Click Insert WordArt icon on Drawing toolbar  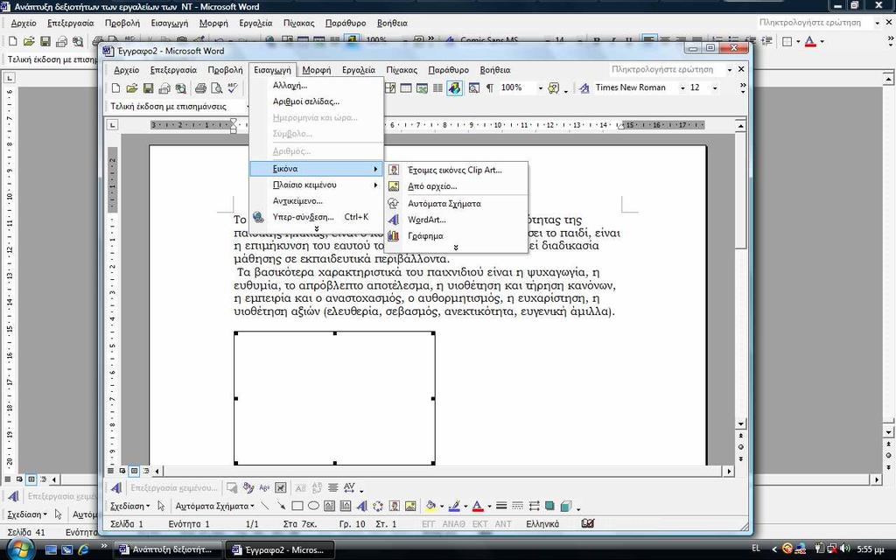tap(361, 506)
